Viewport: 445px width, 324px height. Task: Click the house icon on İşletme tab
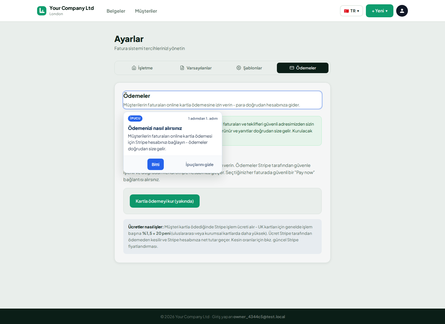tap(134, 68)
